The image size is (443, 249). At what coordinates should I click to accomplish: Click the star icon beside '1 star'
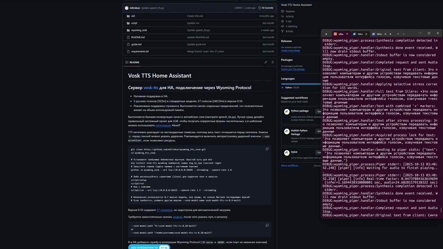coord(282,21)
